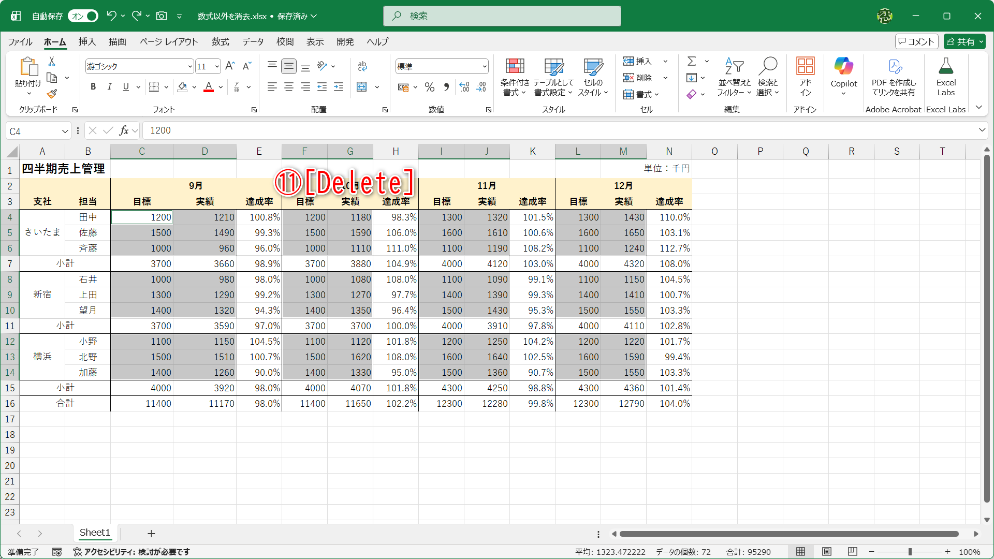Switch to the 数式 ribbon tab

220,42
